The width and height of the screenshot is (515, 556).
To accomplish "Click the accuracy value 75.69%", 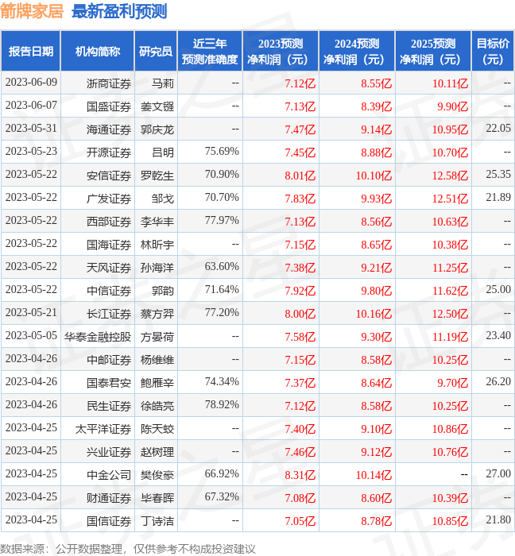I will [x=222, y=151].
